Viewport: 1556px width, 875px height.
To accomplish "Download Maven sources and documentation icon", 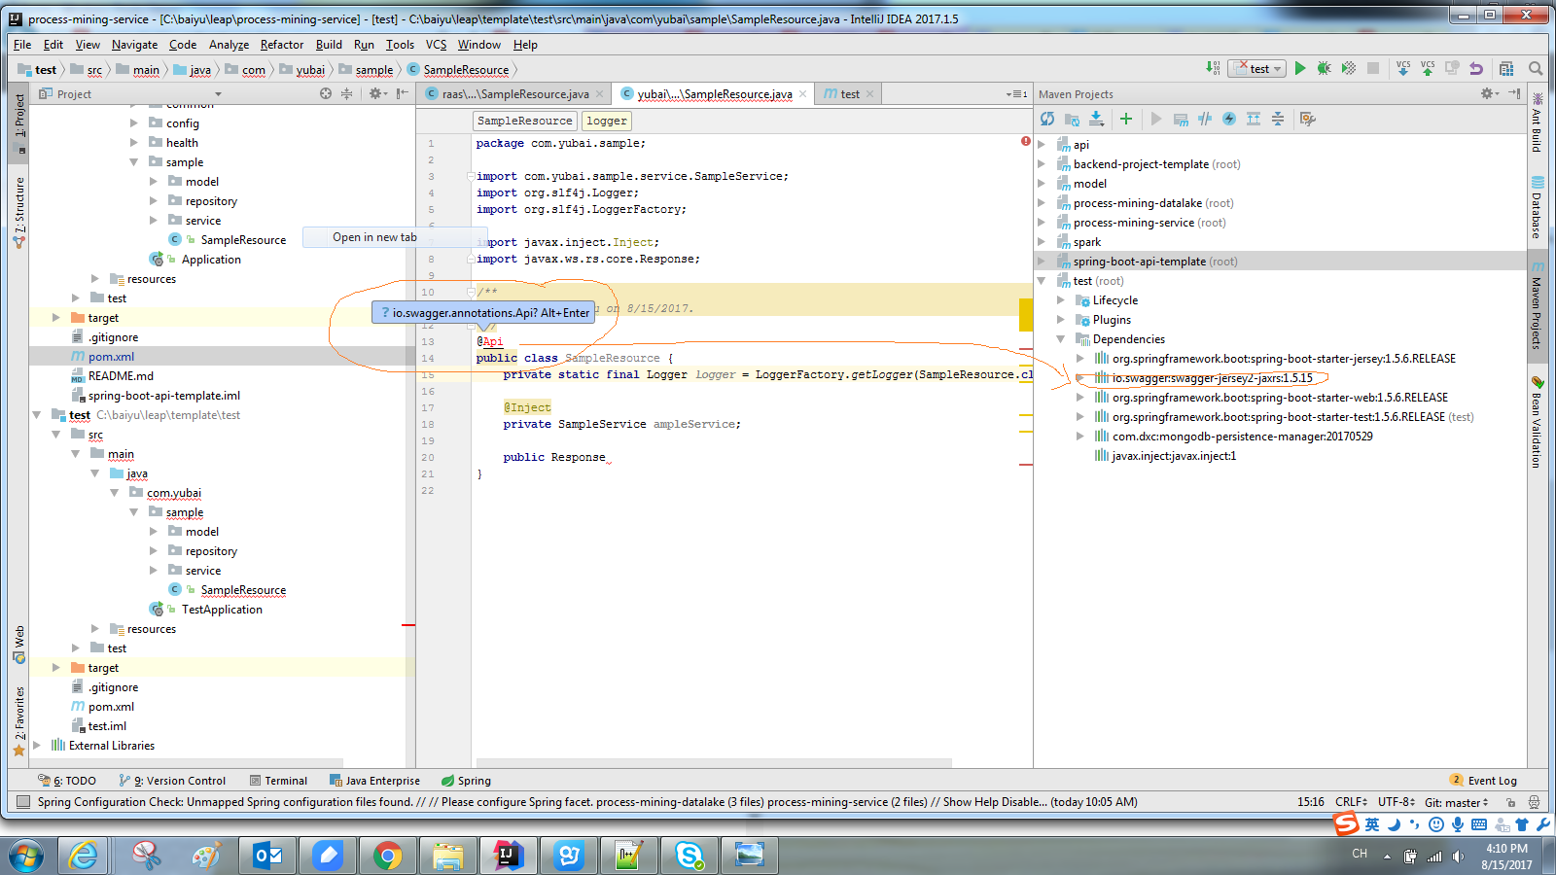I will [x=1096, y=119].
